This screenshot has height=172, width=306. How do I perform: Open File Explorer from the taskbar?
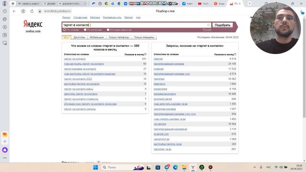pos(184,167)
